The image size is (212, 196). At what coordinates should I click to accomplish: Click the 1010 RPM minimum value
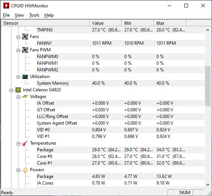pyautogui.click(x=134, y=43)
